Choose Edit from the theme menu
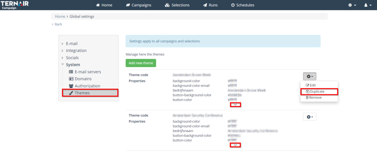This screenshot has height=152, width=377. [310, 85]
